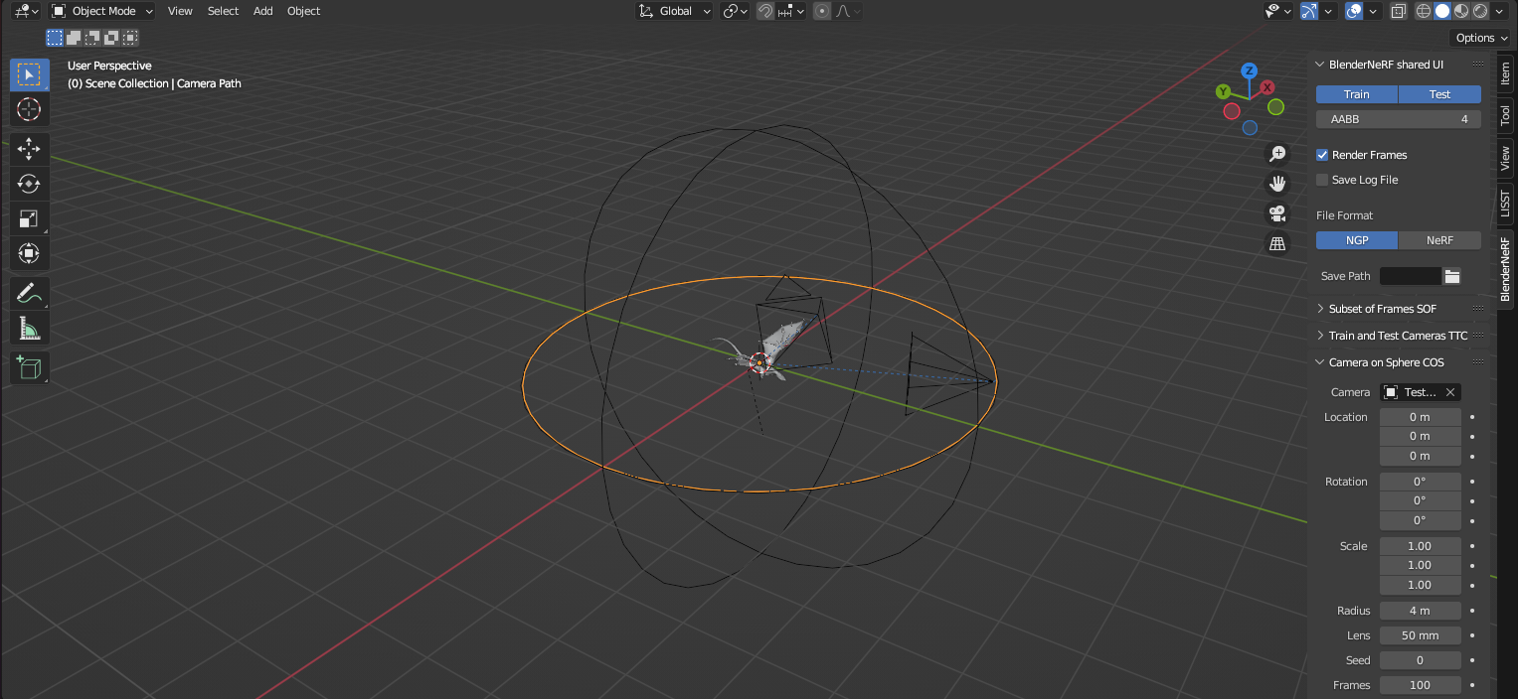Set selection mode to new selection

55,38
